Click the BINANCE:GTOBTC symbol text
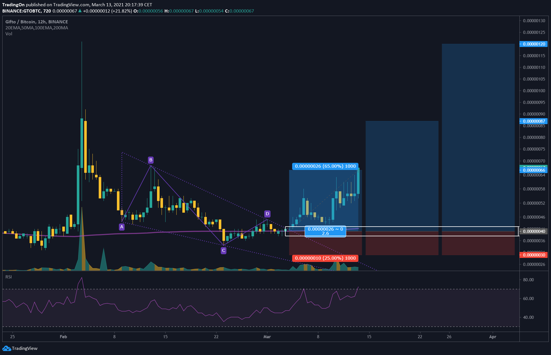Image resolution: width=551 pixels, height=355 pixels. 22,11
